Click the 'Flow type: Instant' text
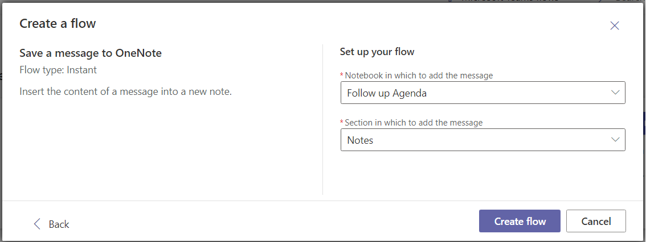 click(58, 70)
